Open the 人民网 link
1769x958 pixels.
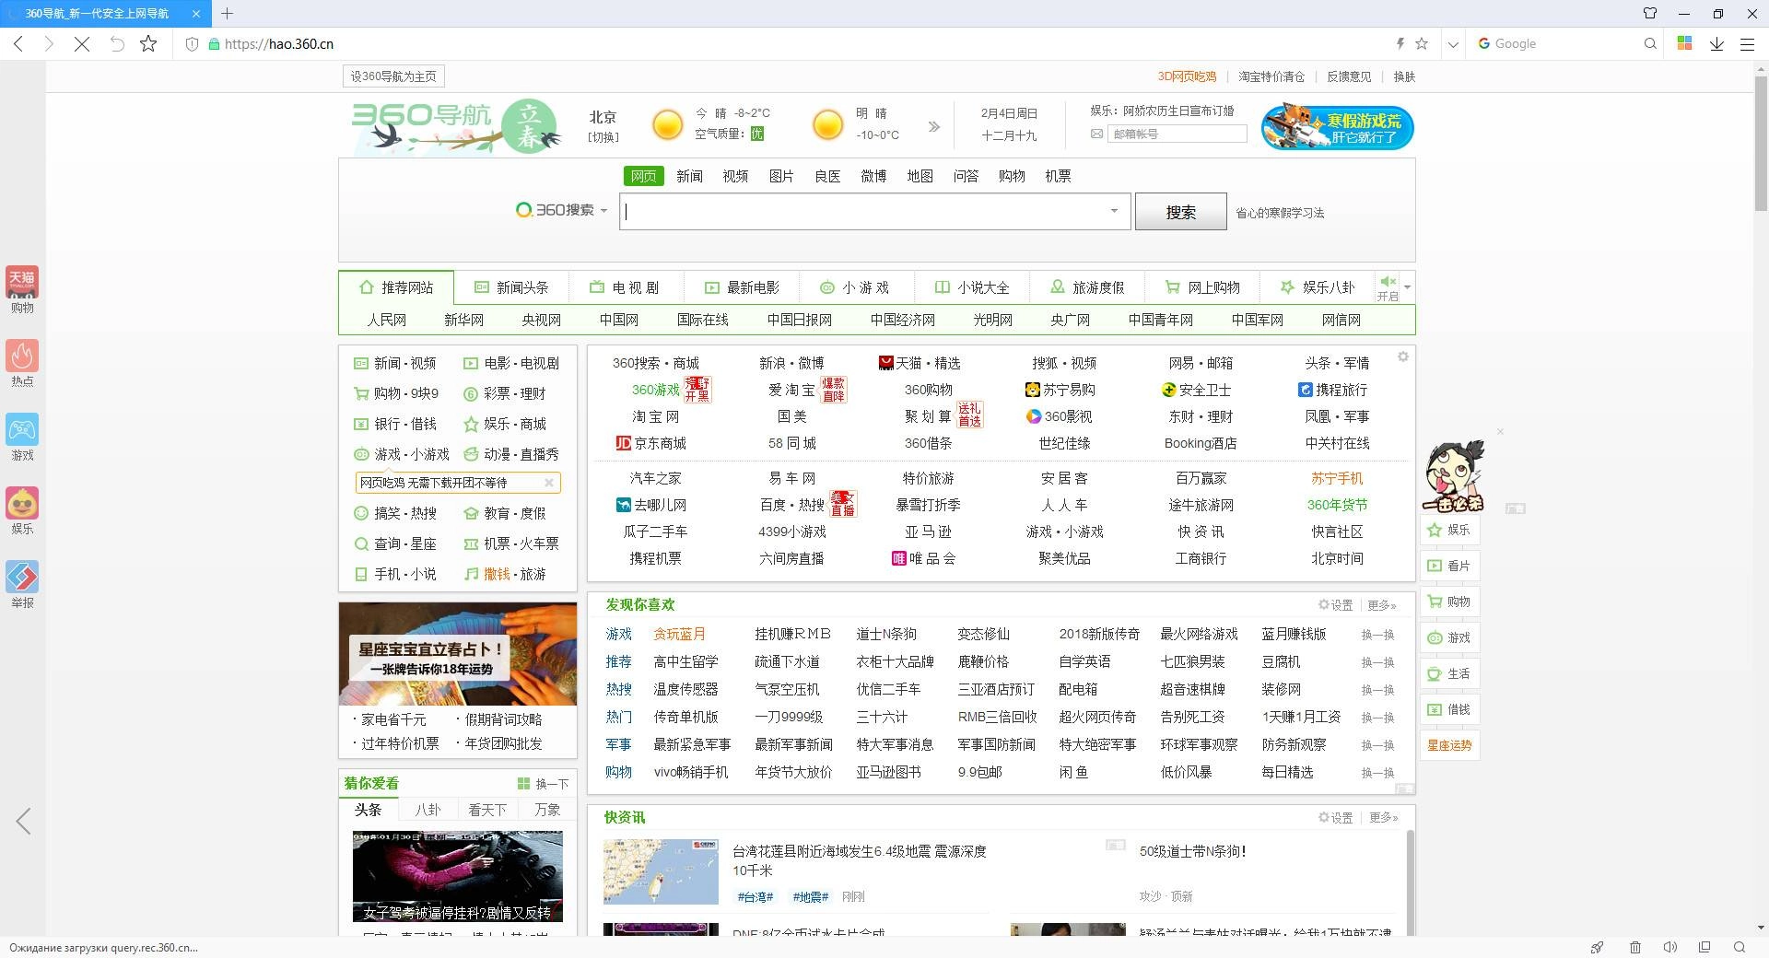(x=386, y=320)
